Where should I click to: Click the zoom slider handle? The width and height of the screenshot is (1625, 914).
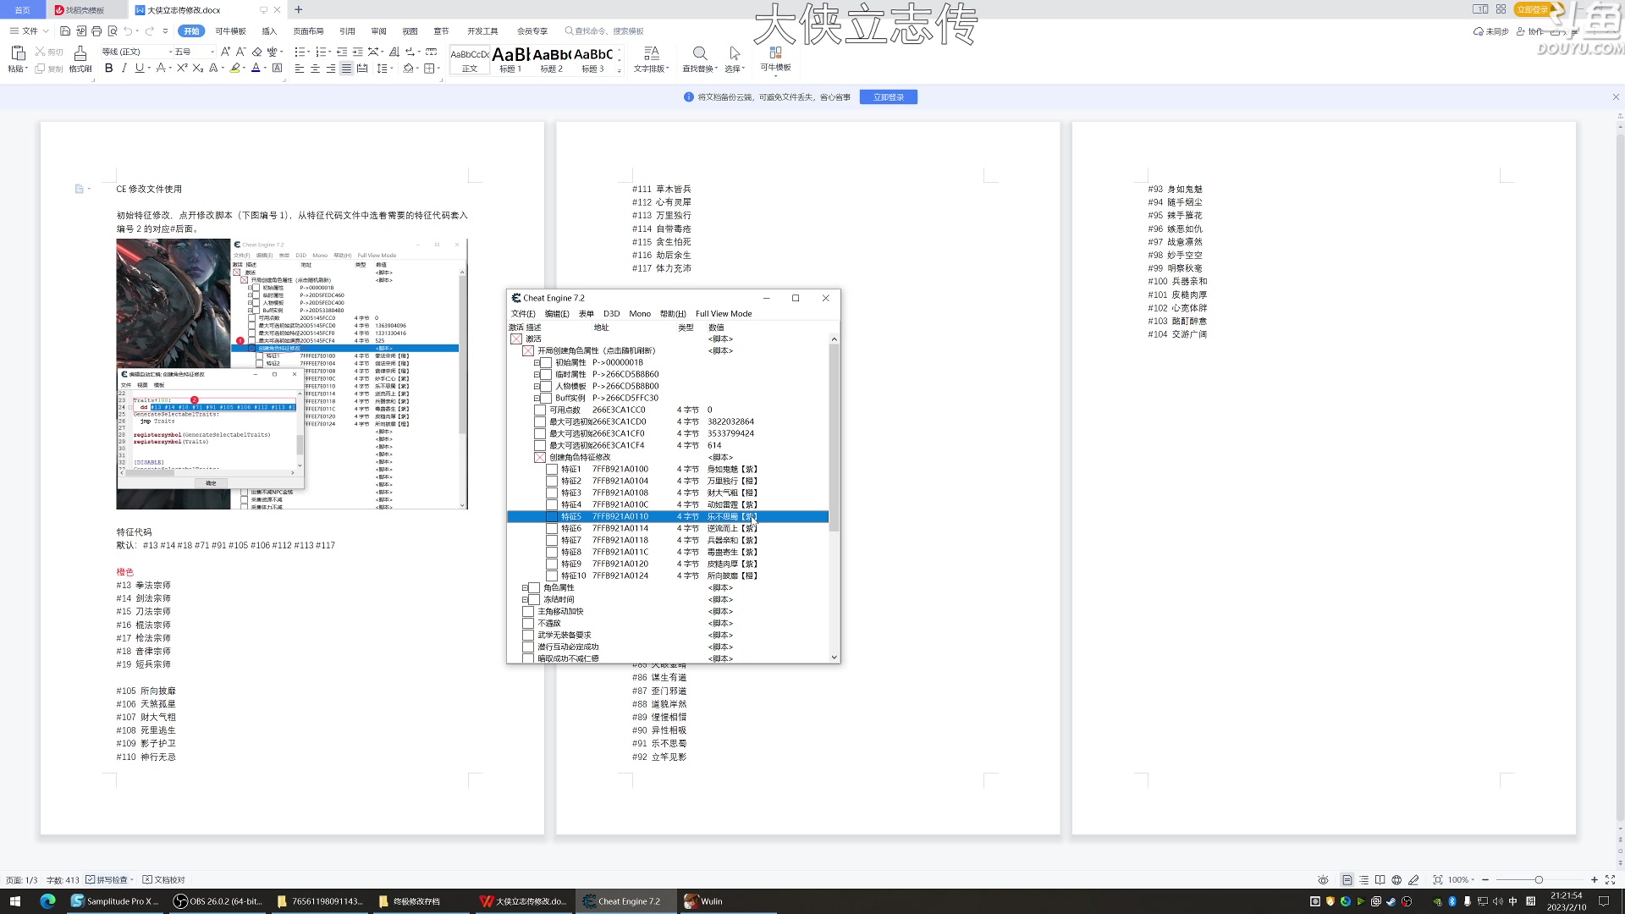[1539, 880]
